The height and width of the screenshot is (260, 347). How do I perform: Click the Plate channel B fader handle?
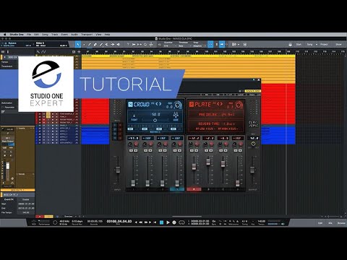point(208,162)
